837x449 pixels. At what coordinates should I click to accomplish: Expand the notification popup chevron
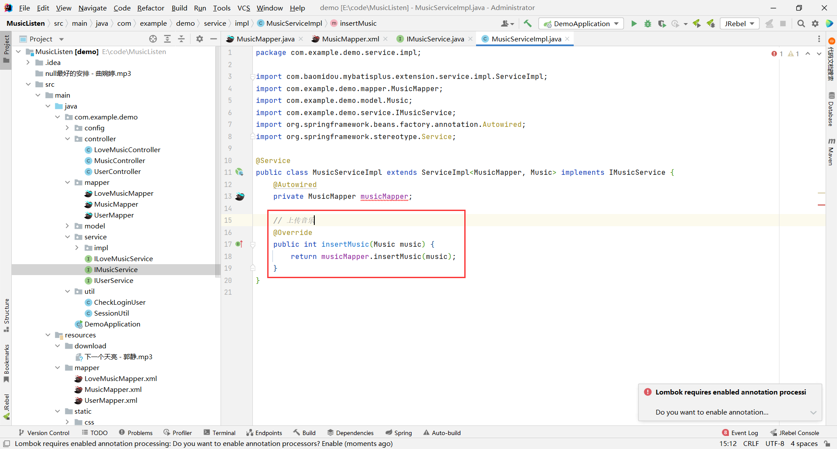click(813, 412)
